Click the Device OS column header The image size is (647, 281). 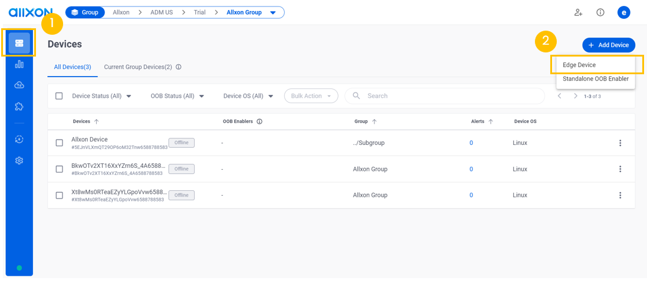pos(525,121)
